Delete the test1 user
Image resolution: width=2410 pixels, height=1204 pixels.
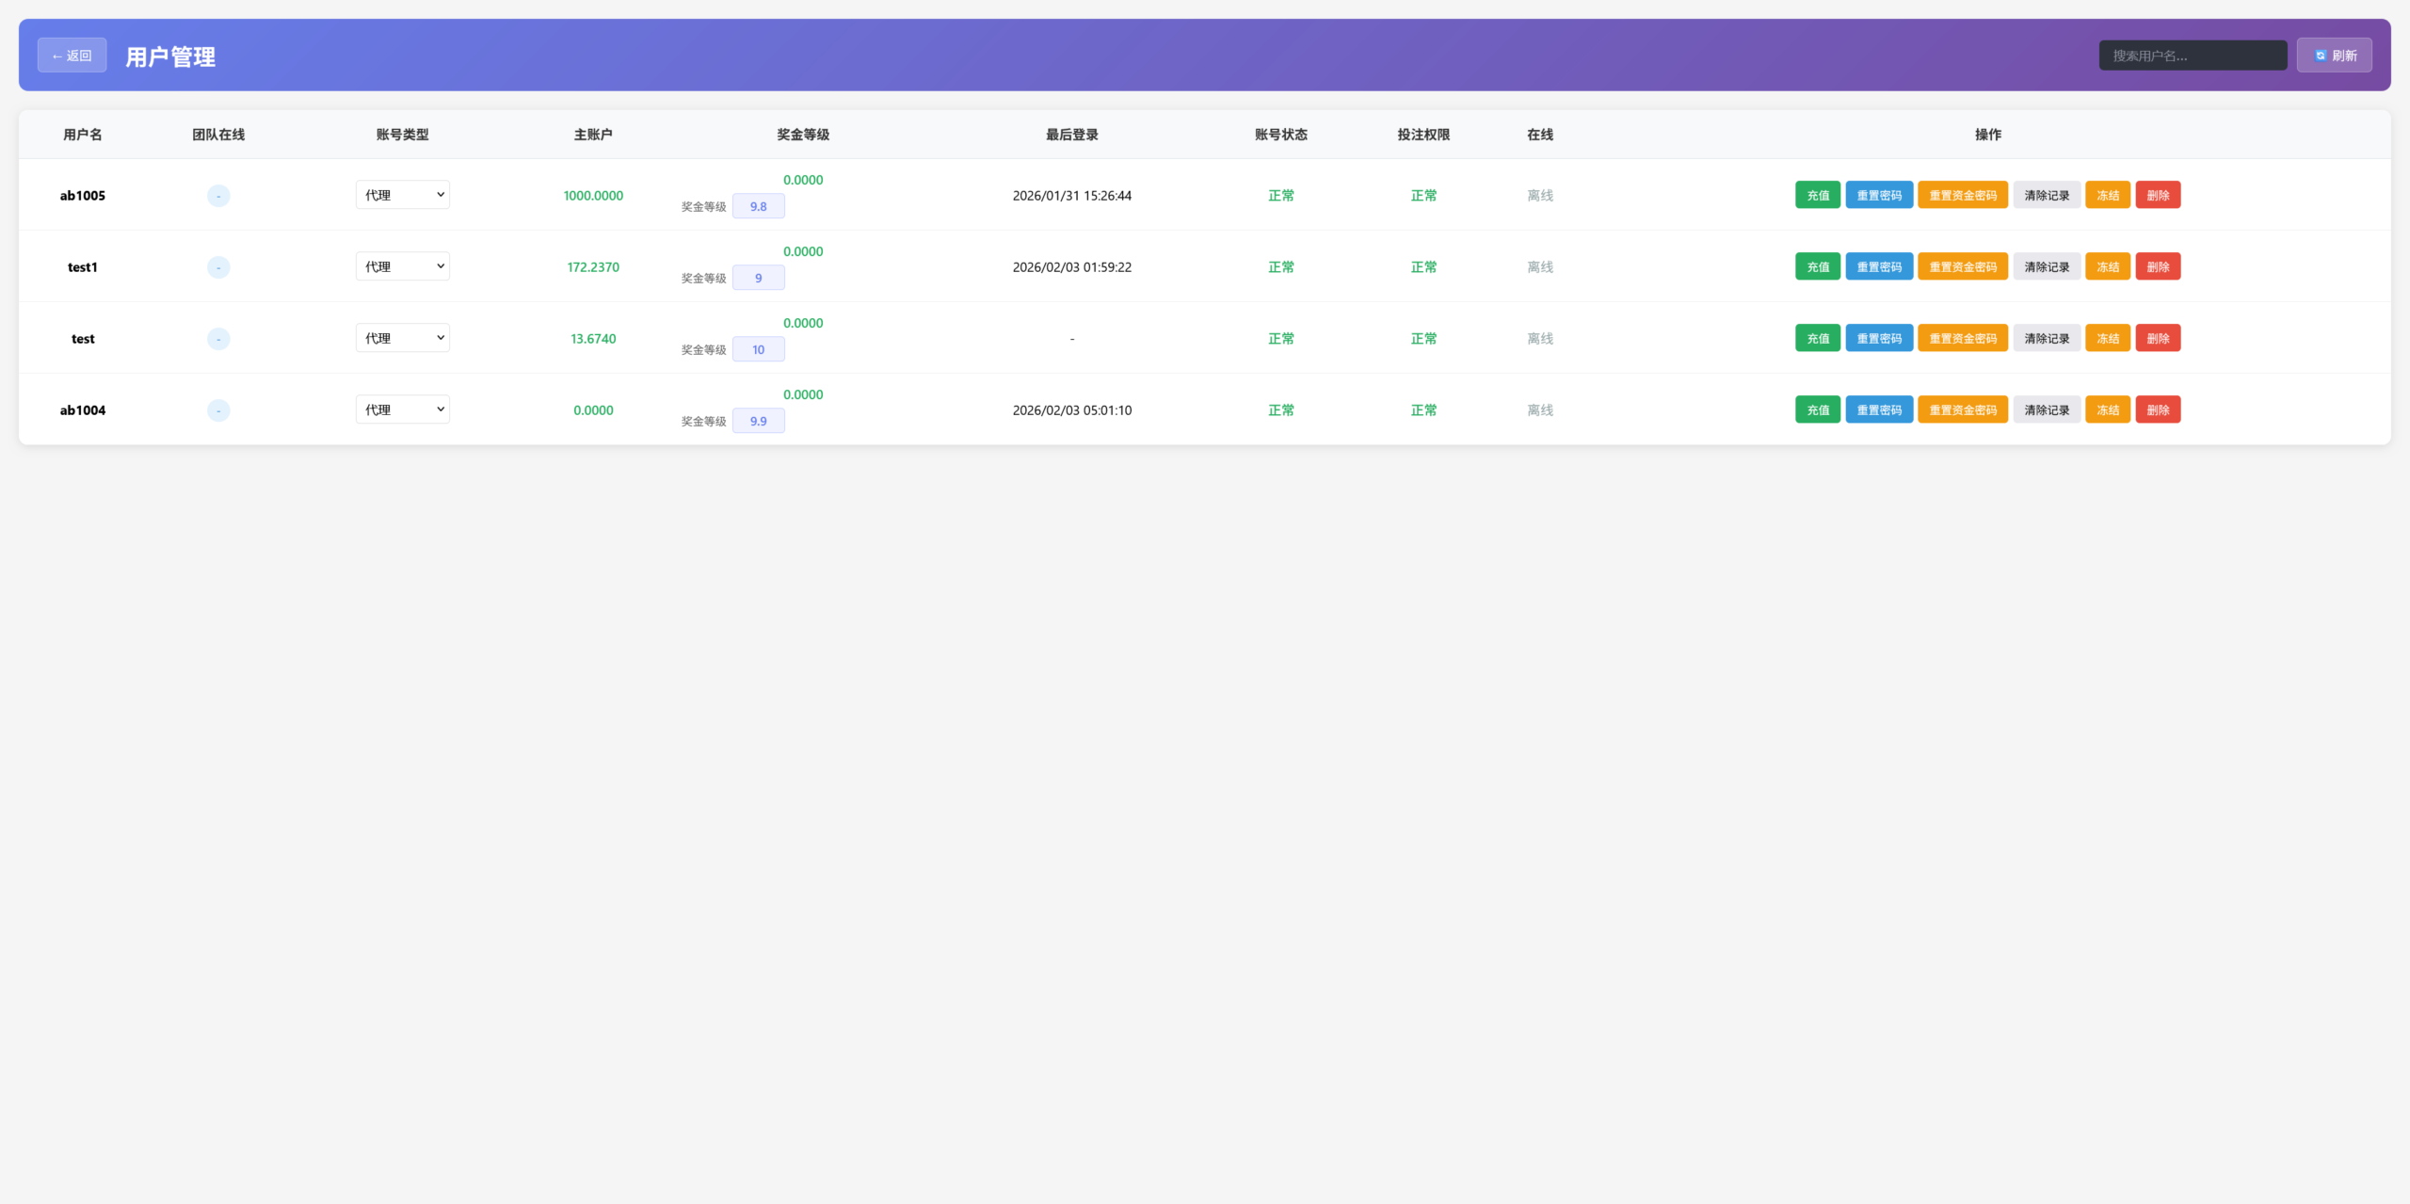(x=2157, y=266)
